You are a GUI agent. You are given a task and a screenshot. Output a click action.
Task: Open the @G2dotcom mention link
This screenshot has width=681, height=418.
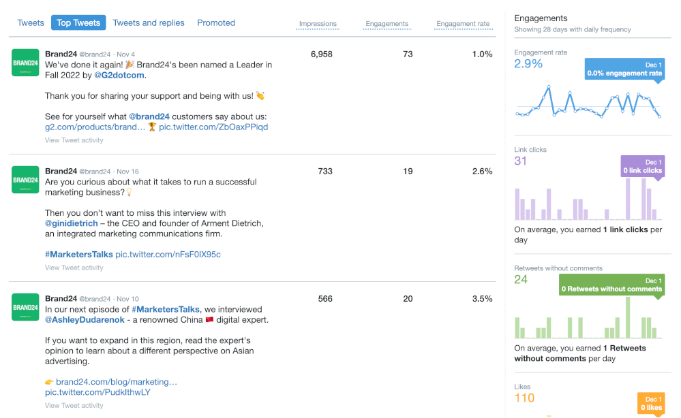tap(119, 75)
